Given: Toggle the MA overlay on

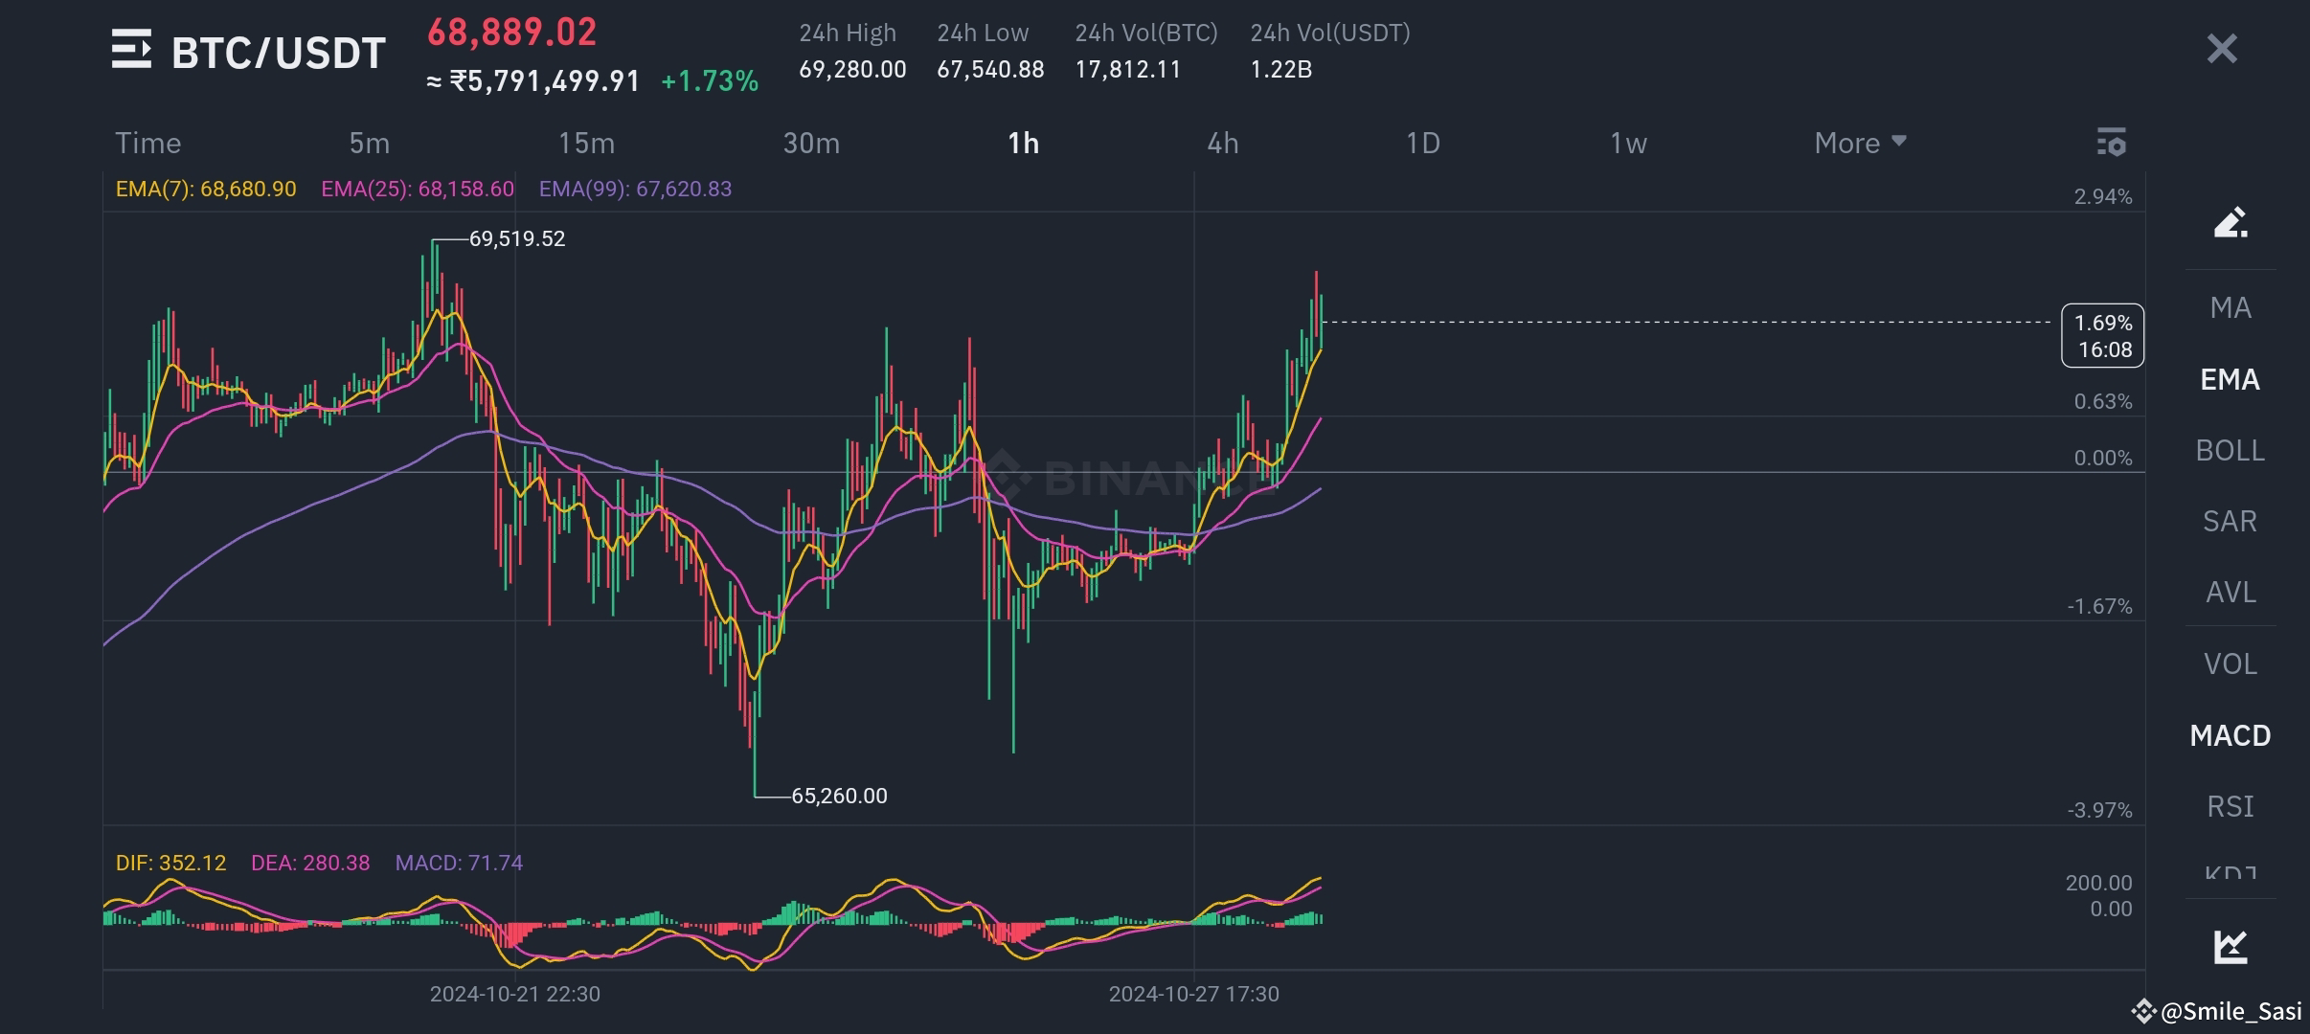Looking at the screenshot, I should point(2230,307).
